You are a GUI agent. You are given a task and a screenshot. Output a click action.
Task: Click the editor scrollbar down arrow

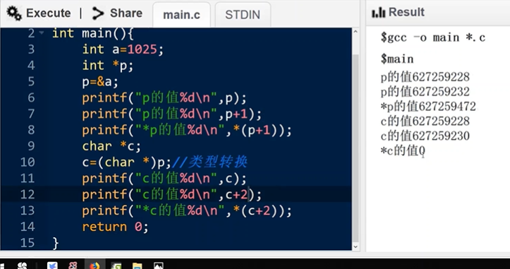tap(356, 246)
